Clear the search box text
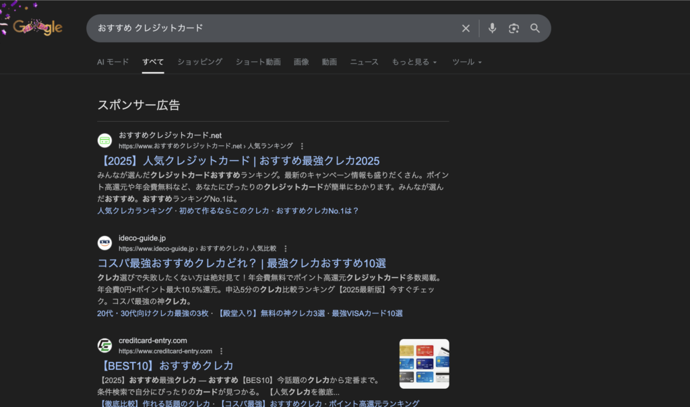The image size is (690, 407). [x=466, y=28]
